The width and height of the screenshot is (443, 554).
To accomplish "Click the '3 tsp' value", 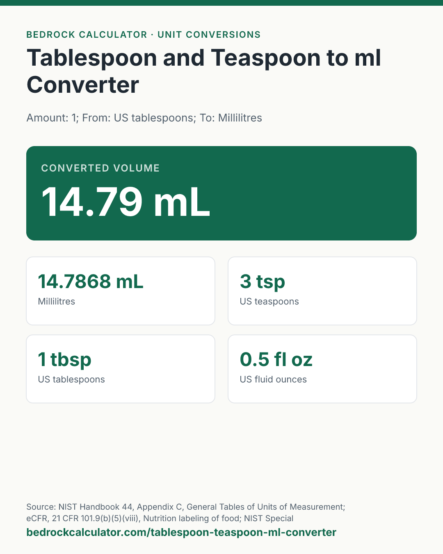I will [x=263, y=282].
